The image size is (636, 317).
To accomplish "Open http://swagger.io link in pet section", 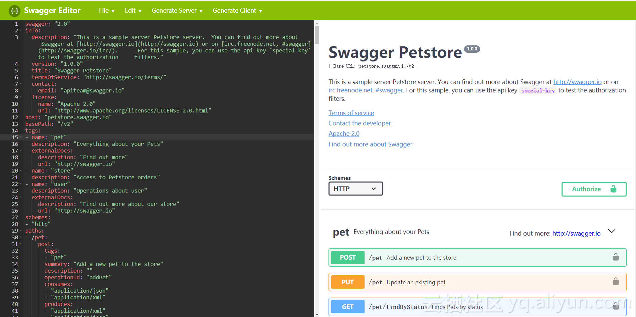I will coord(576,234).
